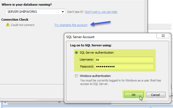The image size is (173, 108).
Task: Click the blue annotation arrow pointing at the link
Action: click(x=100, y=23)
